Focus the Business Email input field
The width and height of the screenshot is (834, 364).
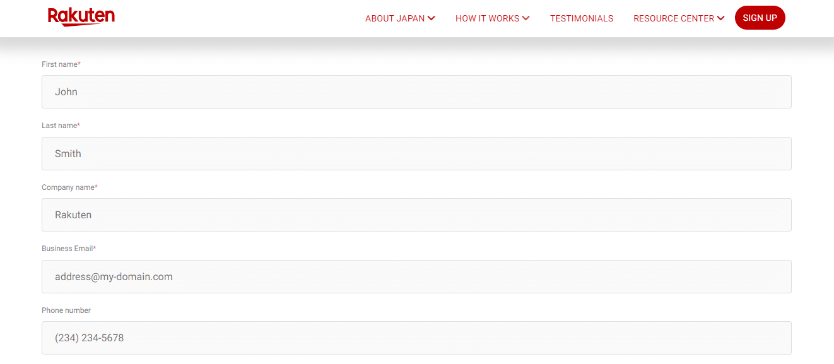pos(416,276)
